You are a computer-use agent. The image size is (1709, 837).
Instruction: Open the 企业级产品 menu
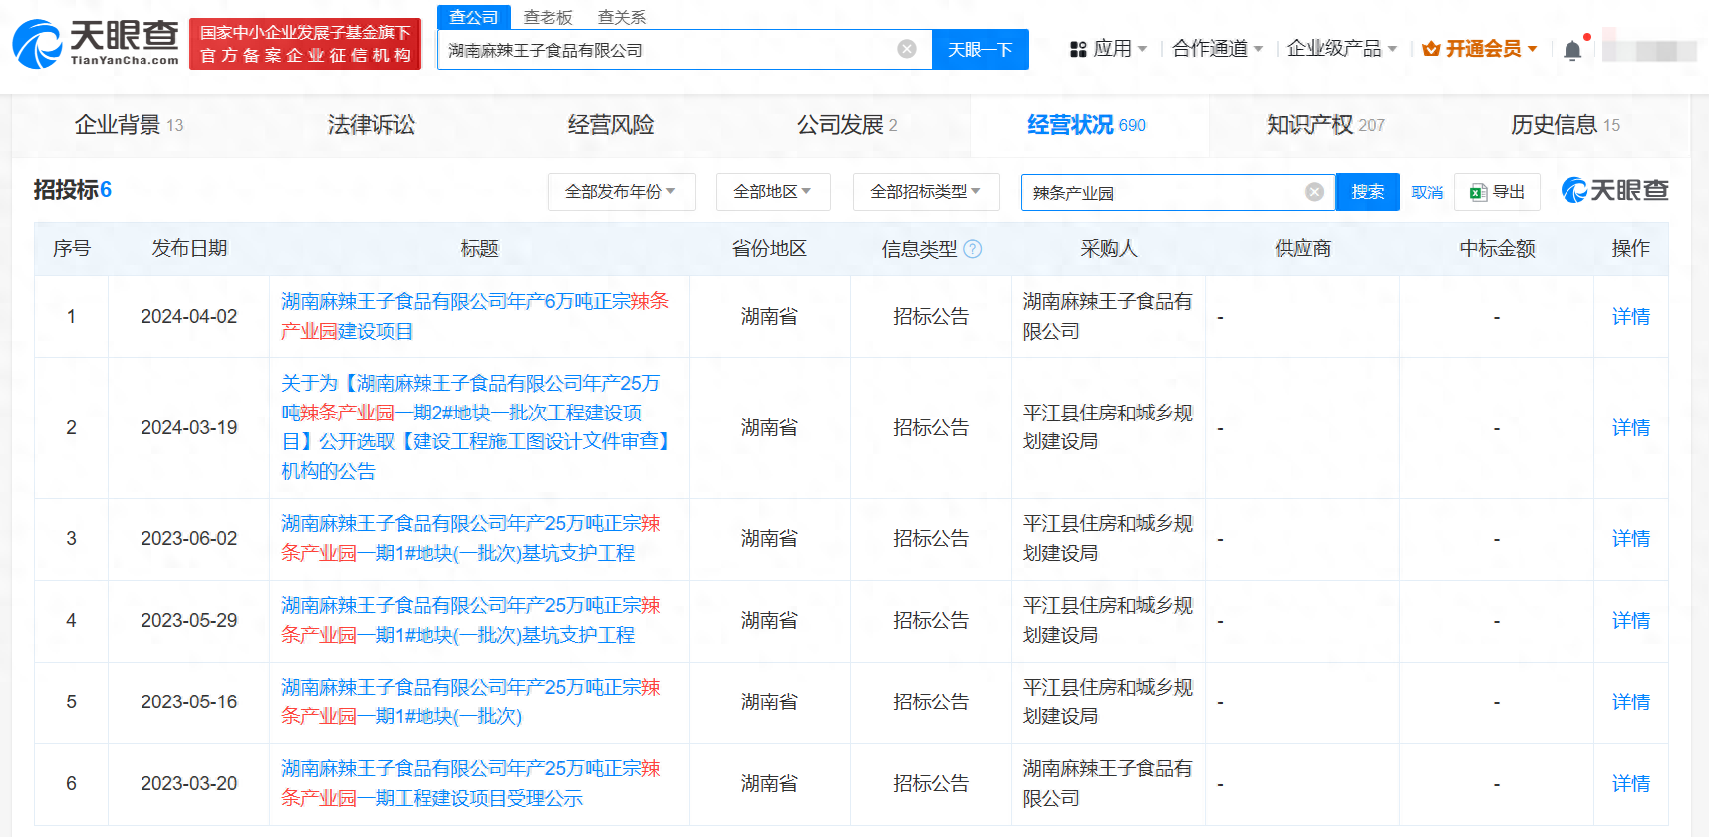click(1342, 49)
